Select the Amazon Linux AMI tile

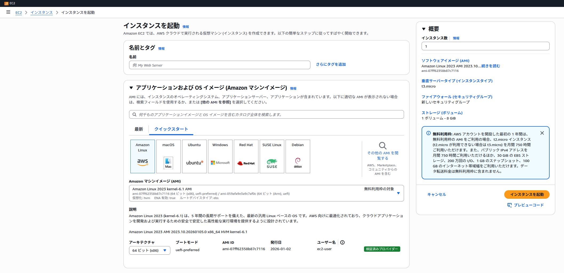coord(142,156)
